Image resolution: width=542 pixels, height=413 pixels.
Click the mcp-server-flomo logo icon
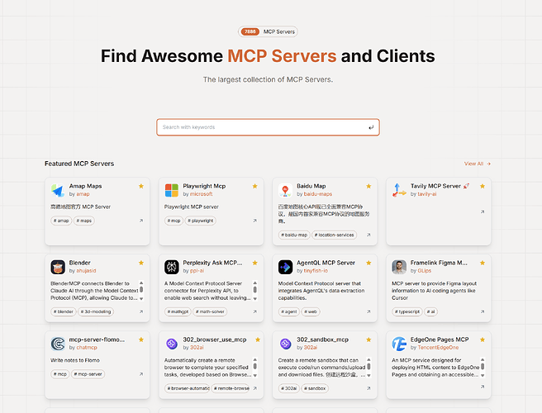click(x=58, y=344)
